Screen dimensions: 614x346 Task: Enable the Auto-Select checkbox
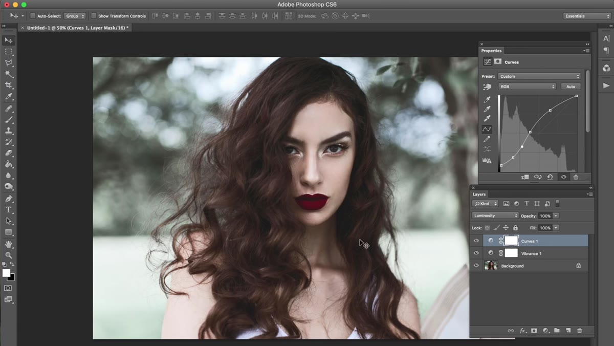(33, 16)
